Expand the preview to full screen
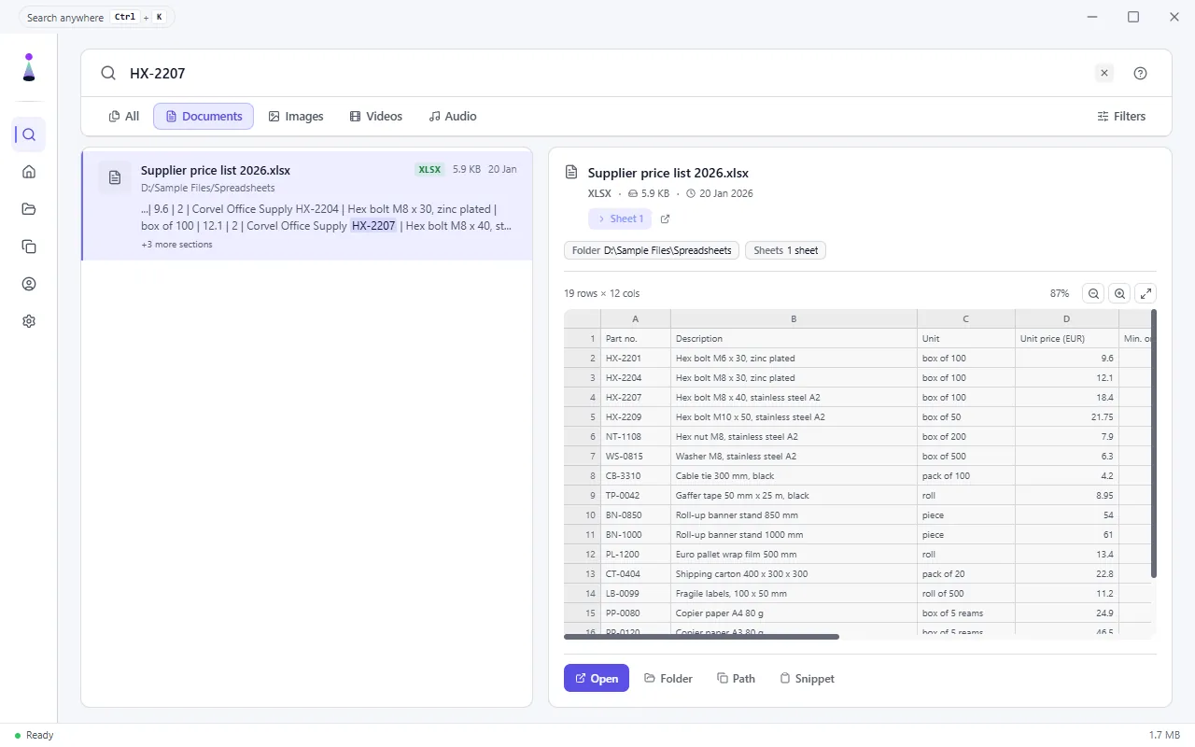Image resolution: width=1195 pixels, height=747 pixels. 1146,293
